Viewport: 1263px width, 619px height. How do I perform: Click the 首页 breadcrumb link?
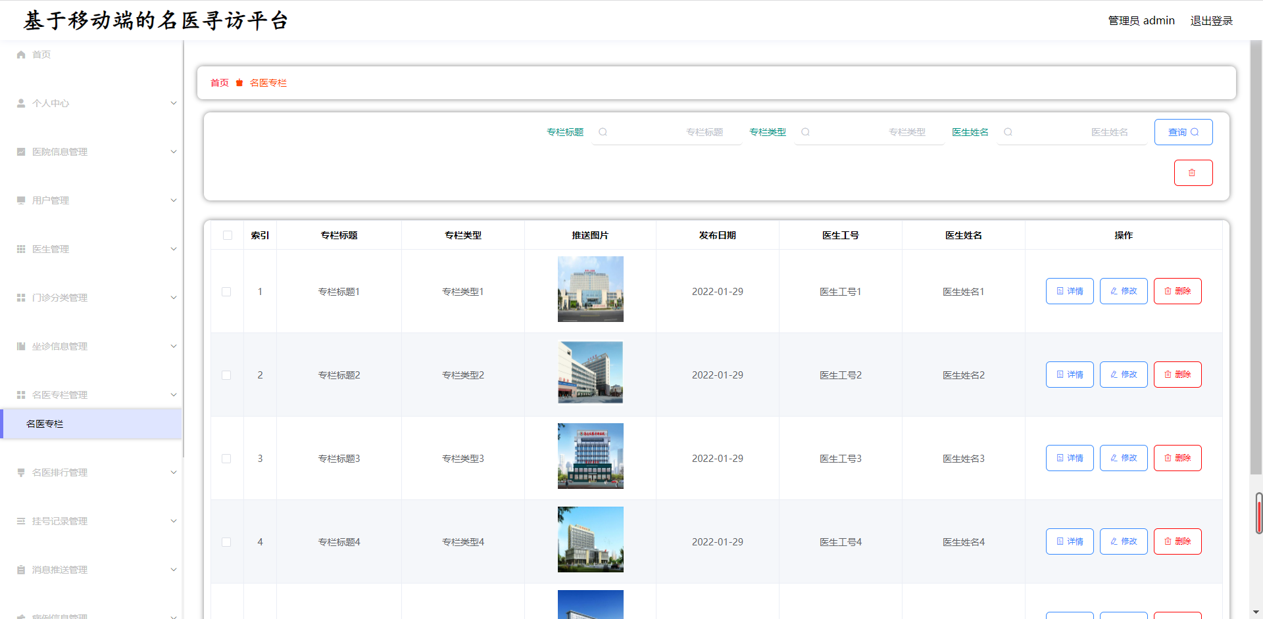point(220,83)
